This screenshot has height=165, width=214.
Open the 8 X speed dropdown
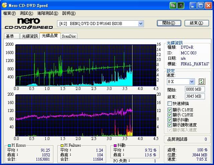click(x=192, y=82)
